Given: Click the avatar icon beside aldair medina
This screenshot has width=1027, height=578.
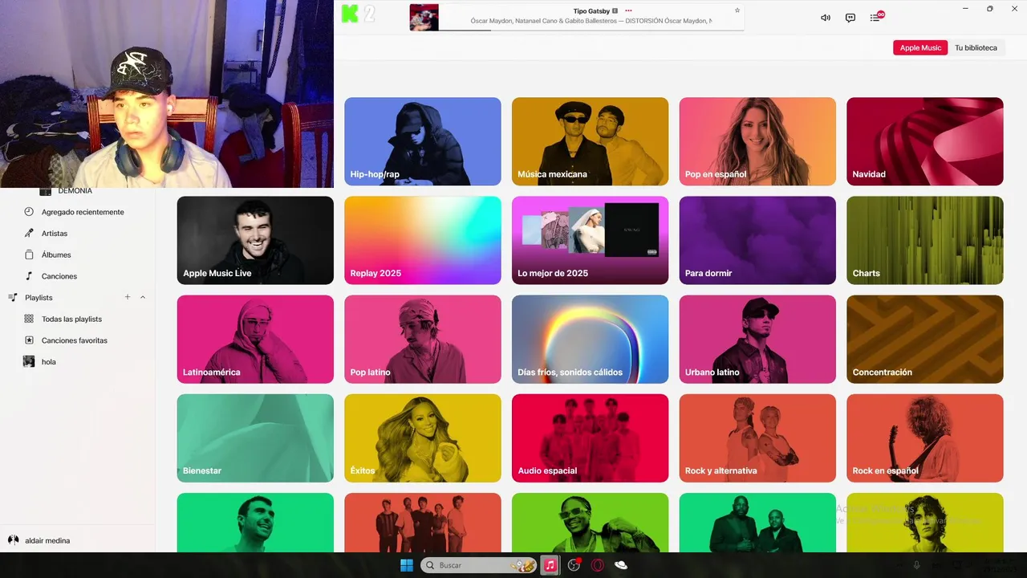Looking at the screenshot, I should pyautogui.click(x=13, y=540).
